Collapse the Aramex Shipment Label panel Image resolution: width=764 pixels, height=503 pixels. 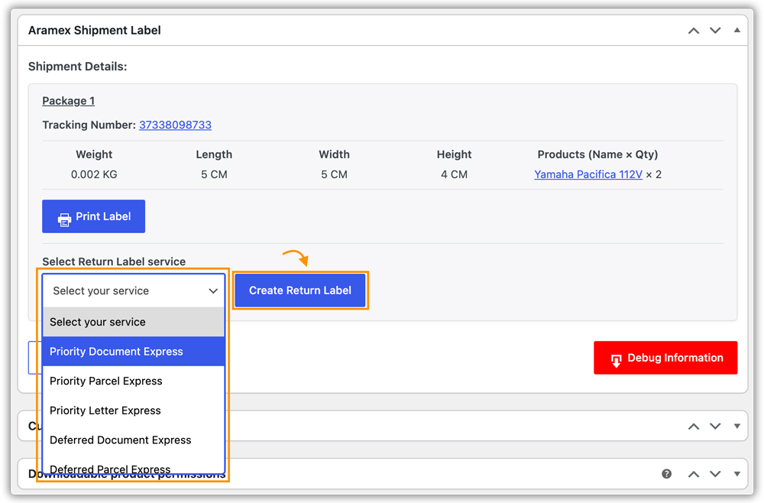pyautogui.click(x=736, y=31)
